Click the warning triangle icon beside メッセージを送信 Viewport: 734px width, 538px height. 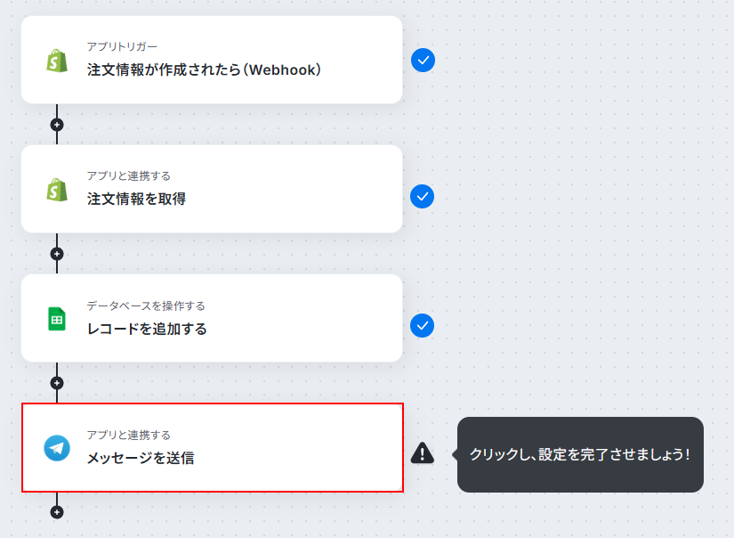click(423, 452)
